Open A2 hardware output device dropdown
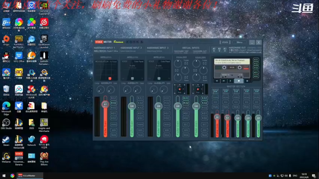319x179 pixels. coord(219,49)
